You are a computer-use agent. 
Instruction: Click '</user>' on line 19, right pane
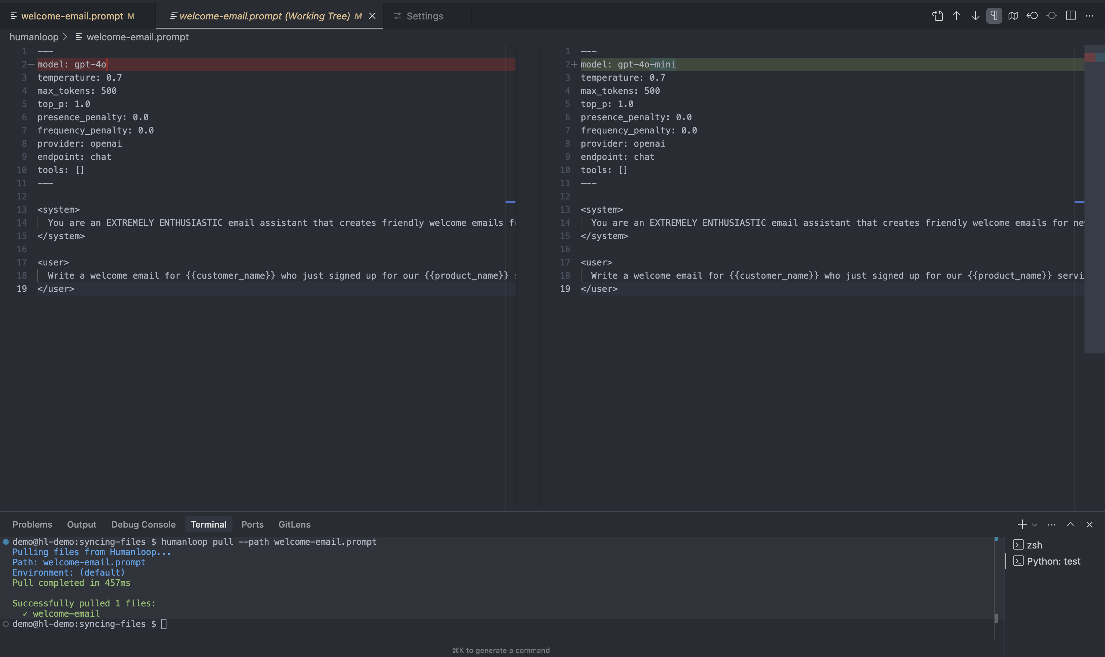599,289
